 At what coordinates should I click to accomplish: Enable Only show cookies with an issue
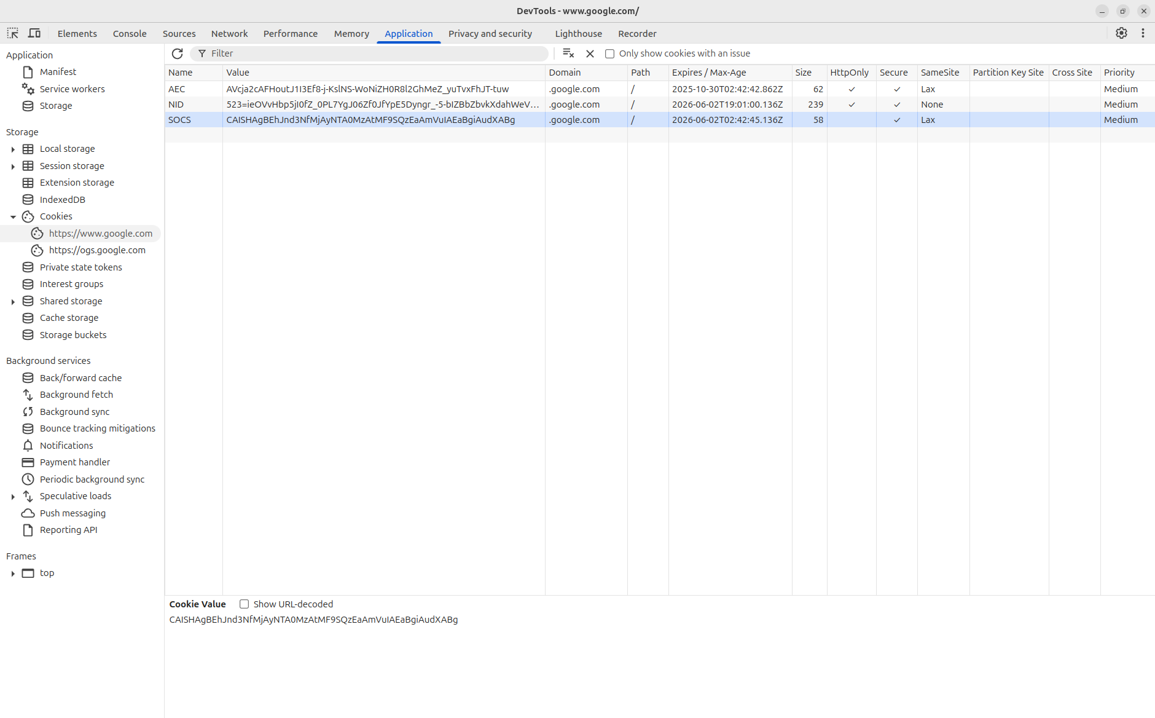[610, 53]
